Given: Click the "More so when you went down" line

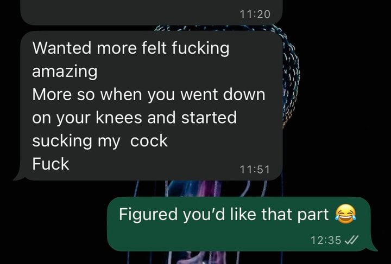Looking at the screenshot, I should click(149, 95).
